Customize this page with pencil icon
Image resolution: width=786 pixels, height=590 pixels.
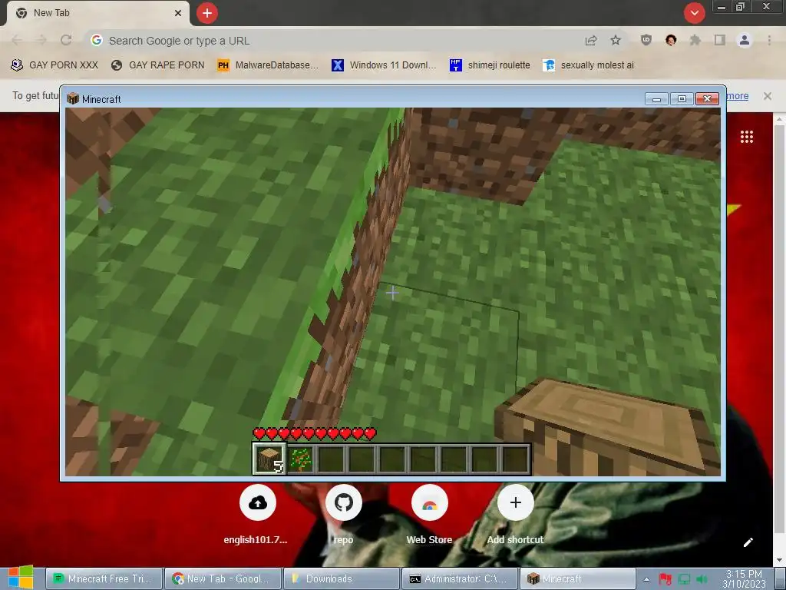coord(748,542)
